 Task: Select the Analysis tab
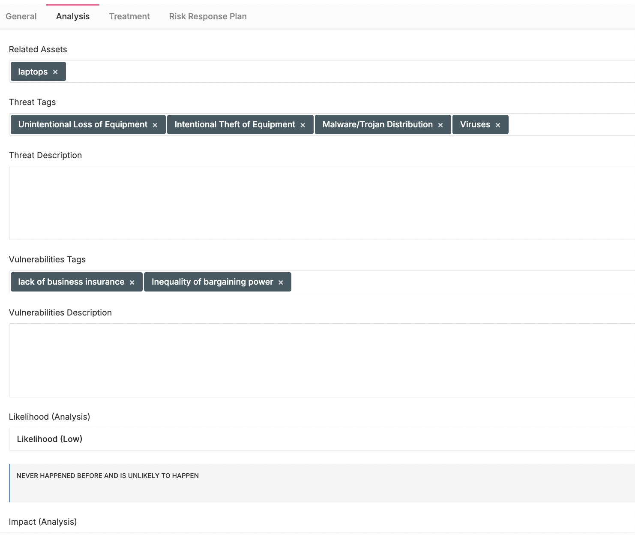73,16
